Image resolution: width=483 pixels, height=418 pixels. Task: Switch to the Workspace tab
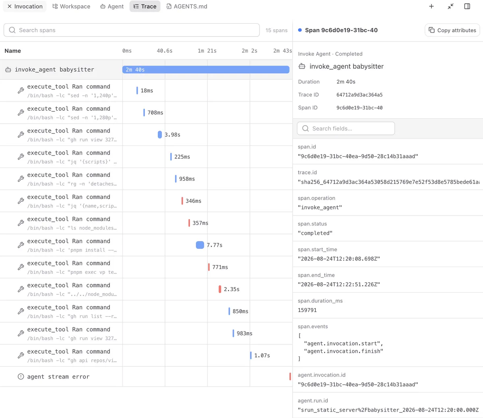[x=71, y=6]
